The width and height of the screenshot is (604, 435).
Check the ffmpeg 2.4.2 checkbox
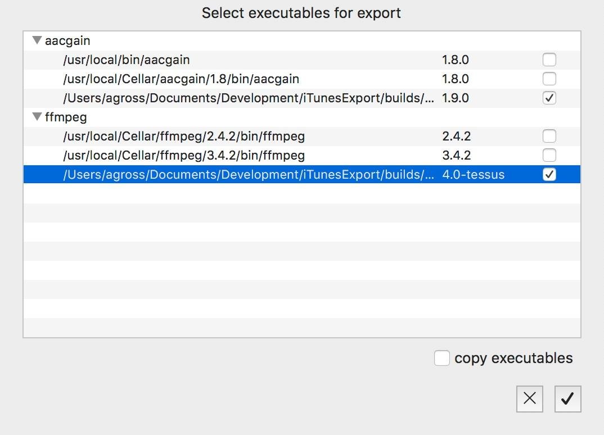(x=549, y=136)
